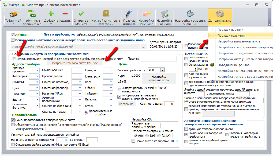
Task: Click the Порядок наценки menu icon
Action: tap(212, 30)
